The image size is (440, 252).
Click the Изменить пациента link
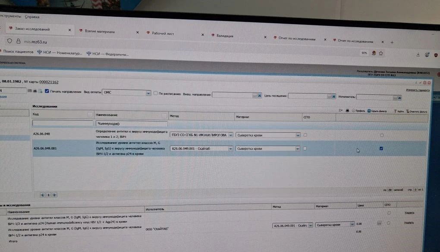tap(418, 90)
